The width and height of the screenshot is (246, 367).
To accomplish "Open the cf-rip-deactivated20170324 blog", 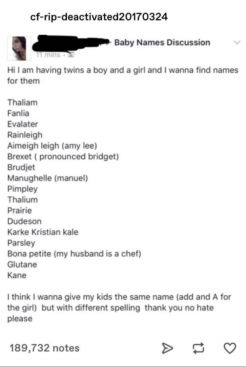I will (99, 16).
